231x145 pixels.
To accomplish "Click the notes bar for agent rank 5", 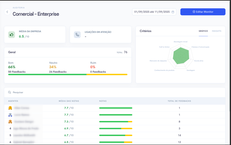I will point(115,135).
